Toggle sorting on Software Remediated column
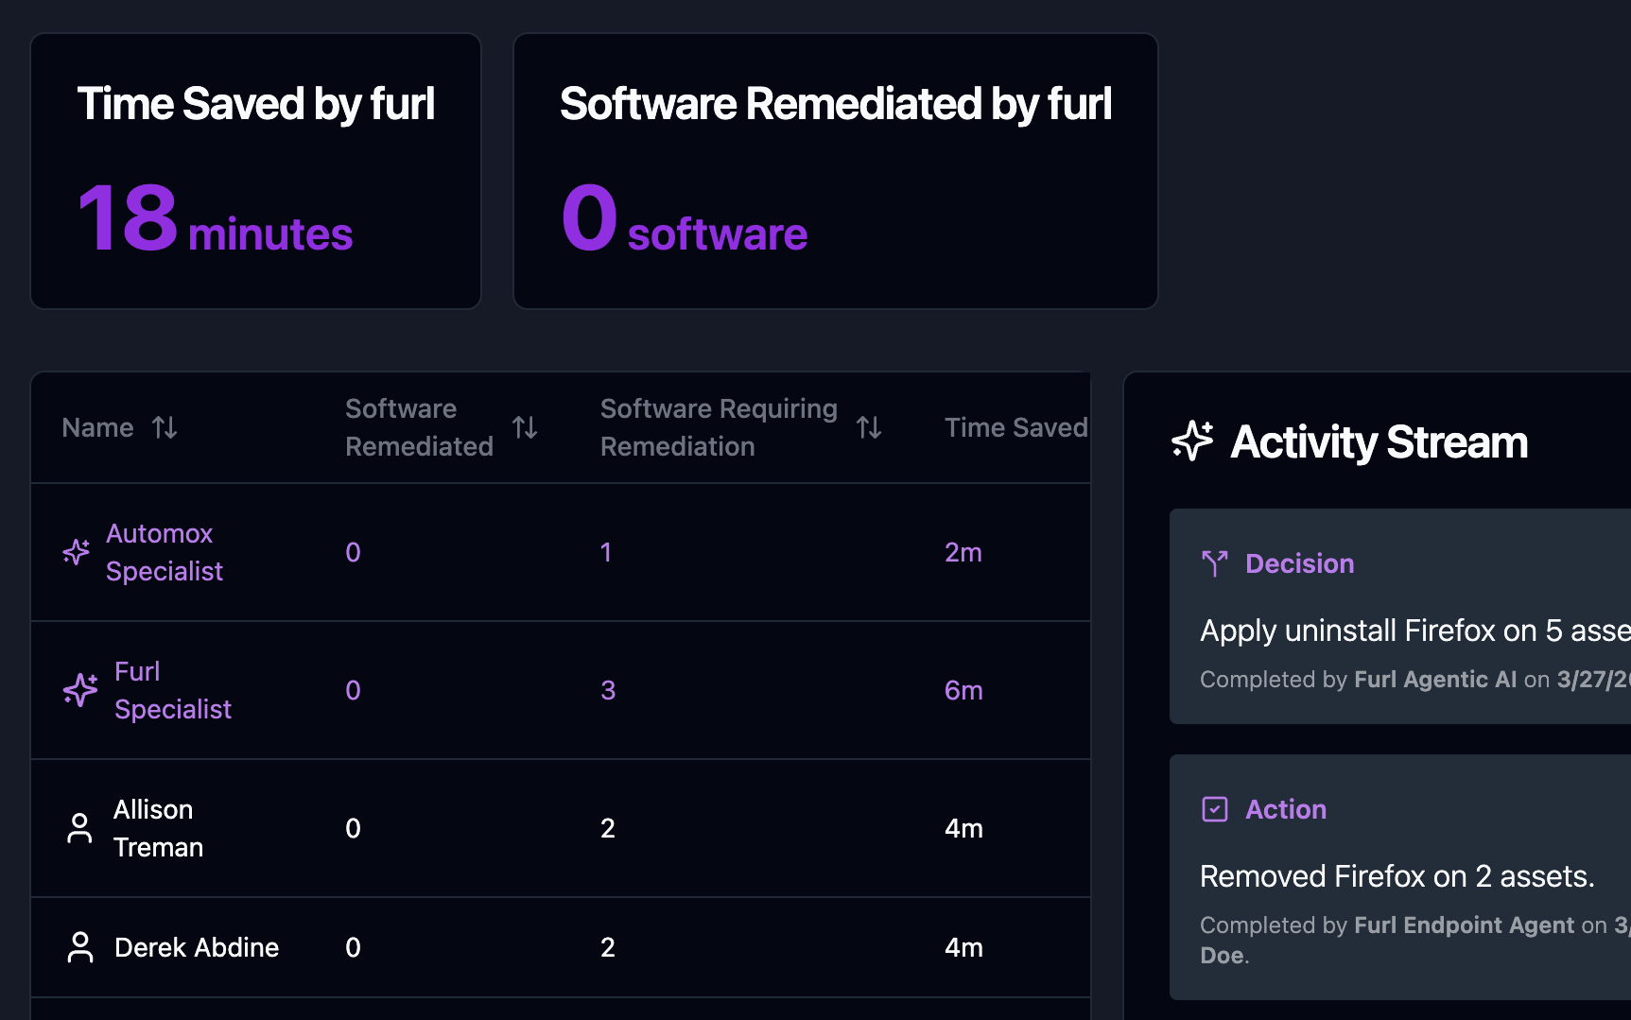This screenshot has height=1020, width=1631. (525, 427)
